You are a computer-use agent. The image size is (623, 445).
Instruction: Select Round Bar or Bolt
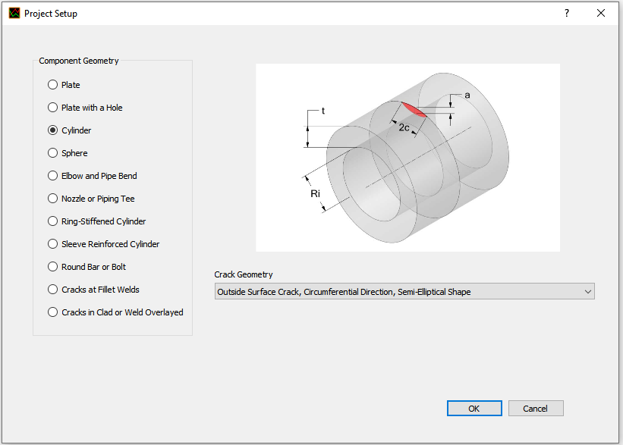point(53,267)
